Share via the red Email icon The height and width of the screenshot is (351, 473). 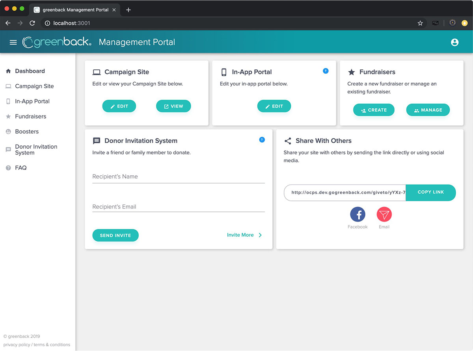coord(384,215)
